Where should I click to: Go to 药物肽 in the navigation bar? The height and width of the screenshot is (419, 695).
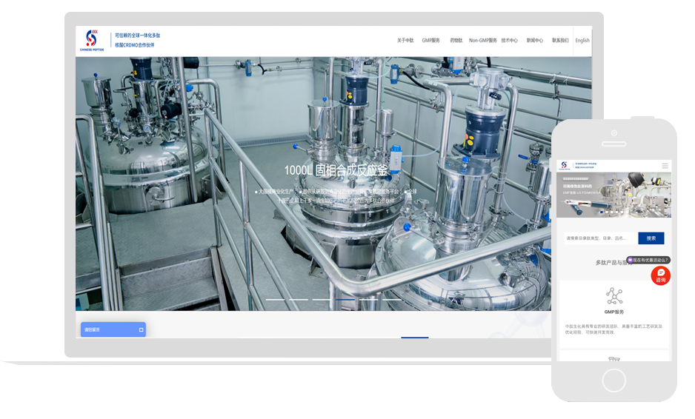[x=456, y=41]
